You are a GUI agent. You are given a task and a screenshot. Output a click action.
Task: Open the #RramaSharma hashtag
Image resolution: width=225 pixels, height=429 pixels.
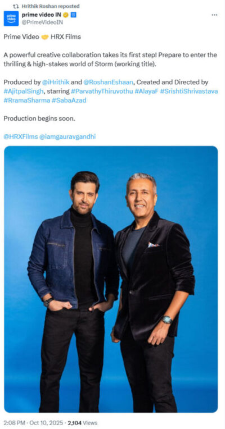pyautogui.click(x=27, y=100)
